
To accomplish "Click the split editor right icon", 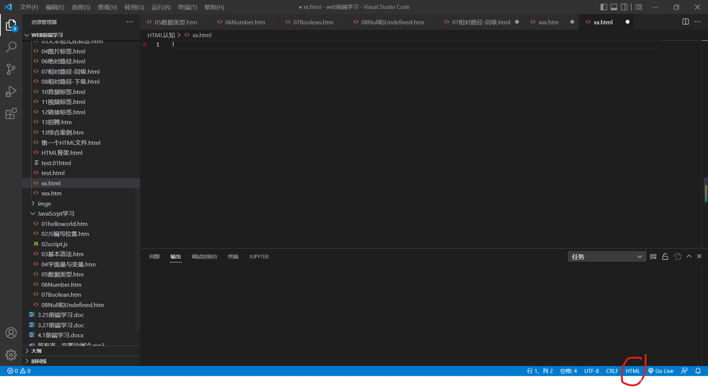I will [686, 22].
